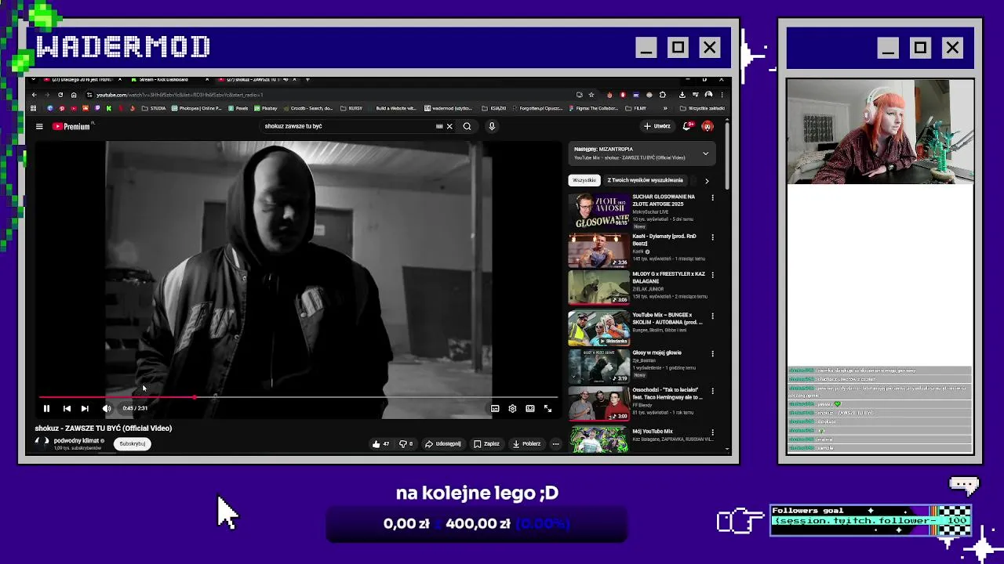Open video player settings gear
The height and width of the screenshot is (564, 1004).
click(512, 408)
